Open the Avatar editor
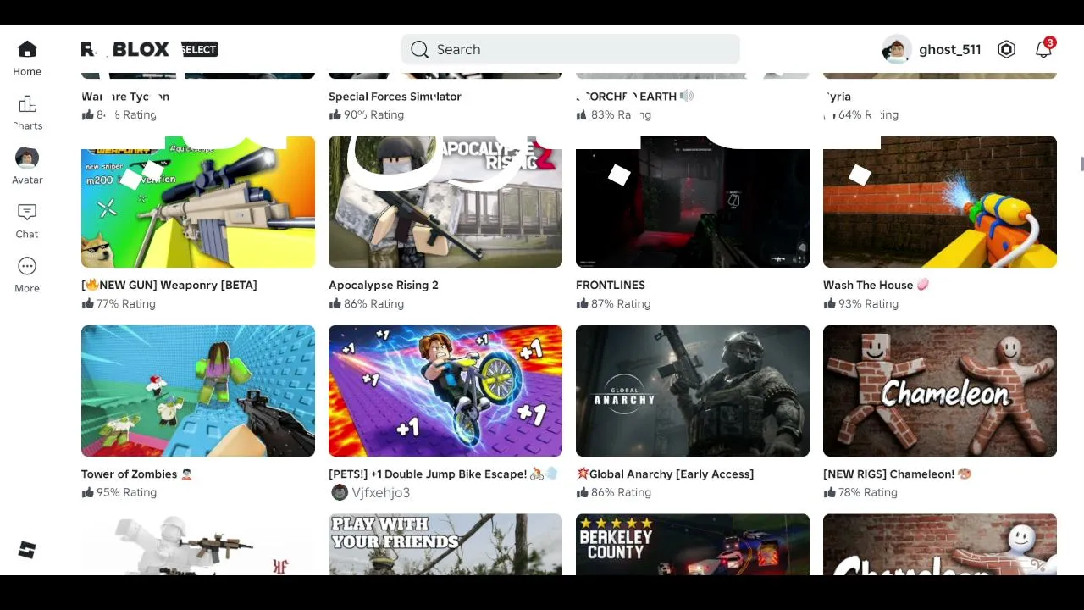 [27, 166]
